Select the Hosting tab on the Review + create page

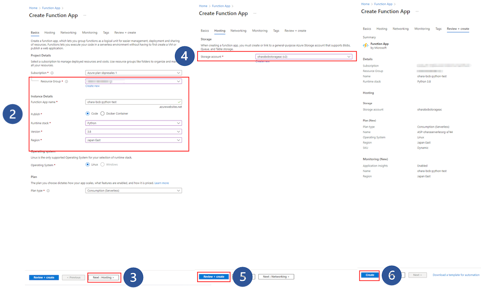[382, 29]
